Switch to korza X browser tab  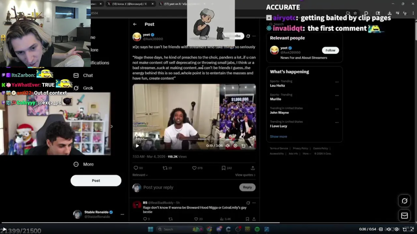(x=130, y=4)
